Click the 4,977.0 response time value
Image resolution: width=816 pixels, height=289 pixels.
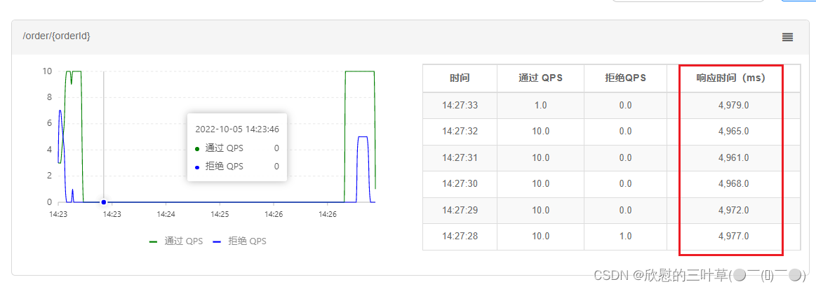tap(734, 236)
